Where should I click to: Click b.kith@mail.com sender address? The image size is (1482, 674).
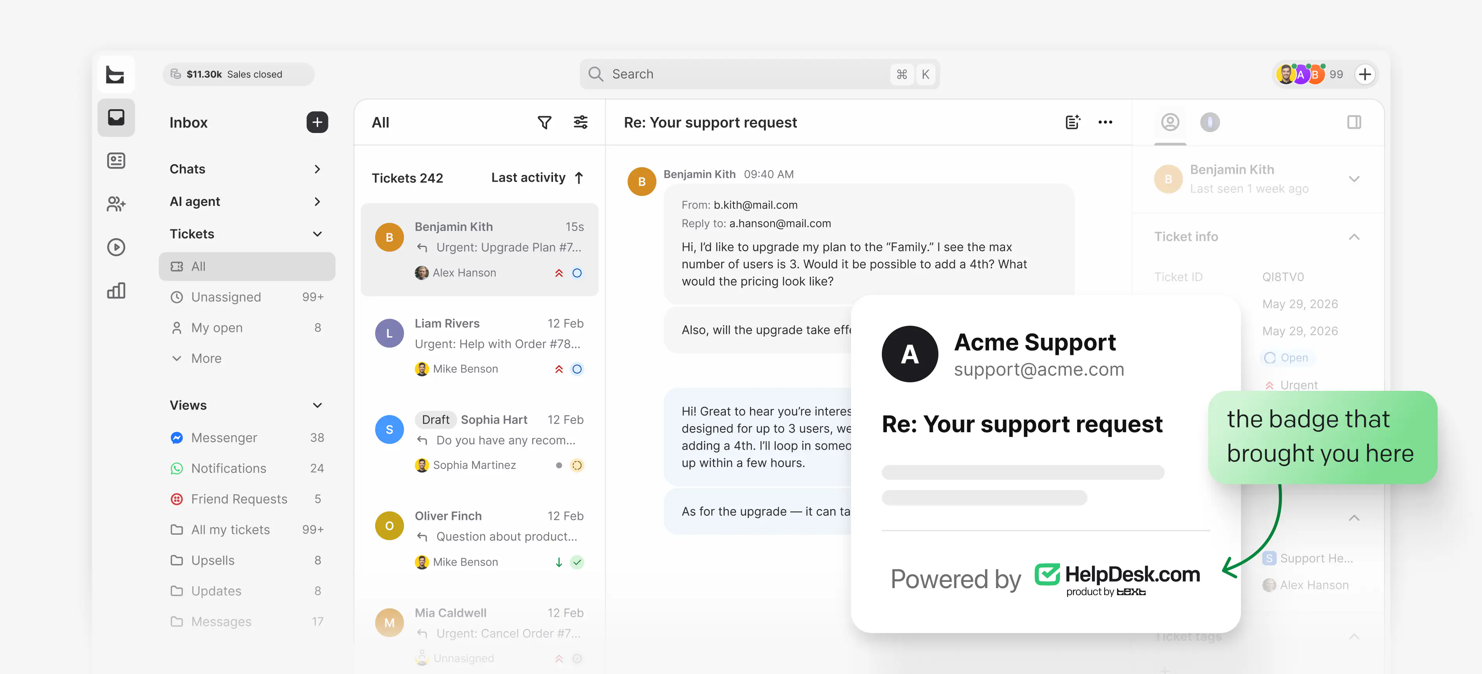point(755,205)
